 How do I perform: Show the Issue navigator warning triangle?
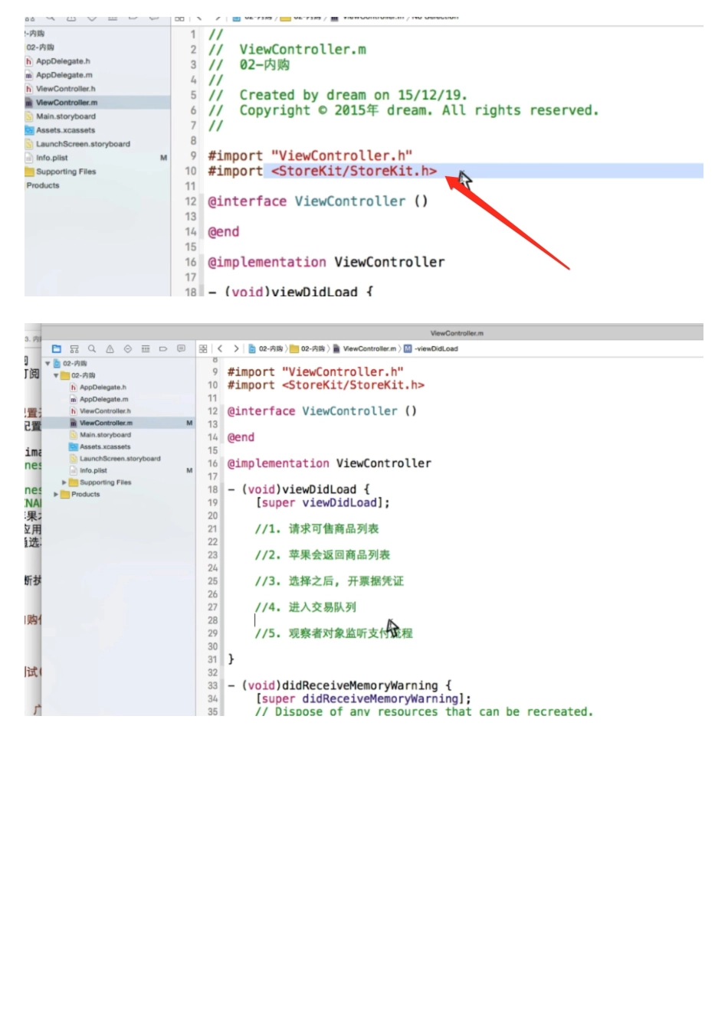110,348
